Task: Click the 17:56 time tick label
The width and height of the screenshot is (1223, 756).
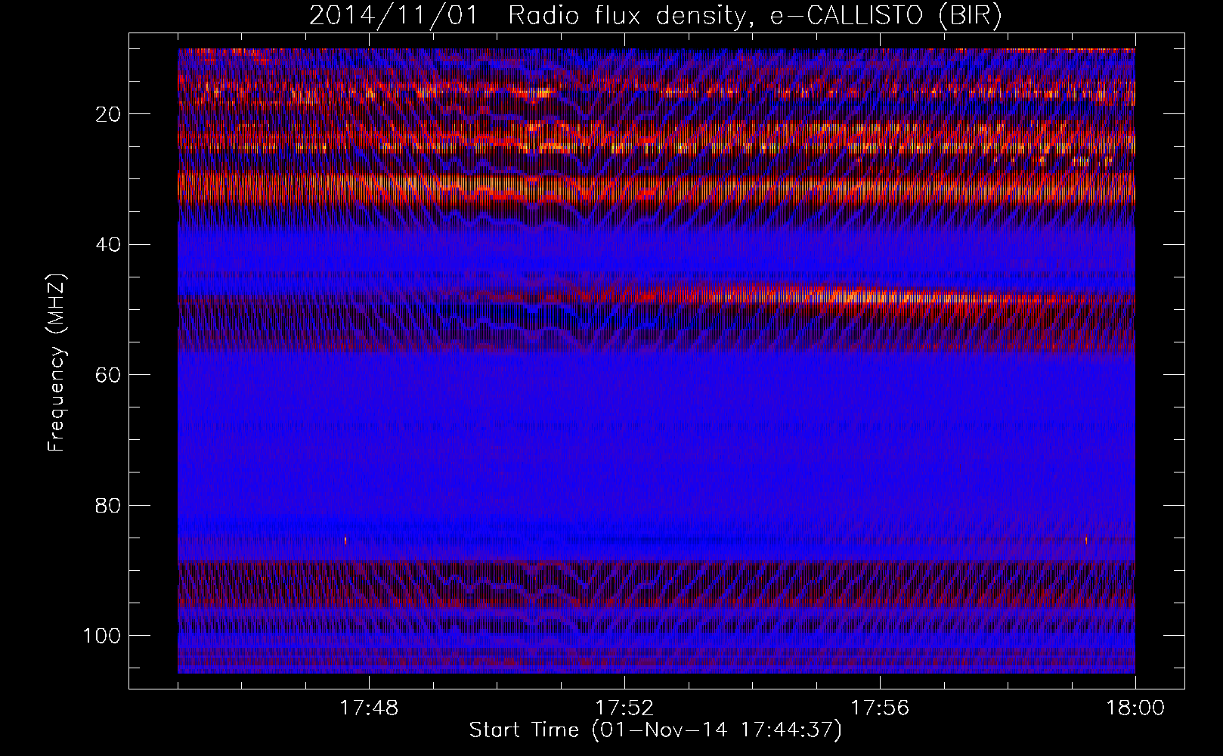Action: 880,708
